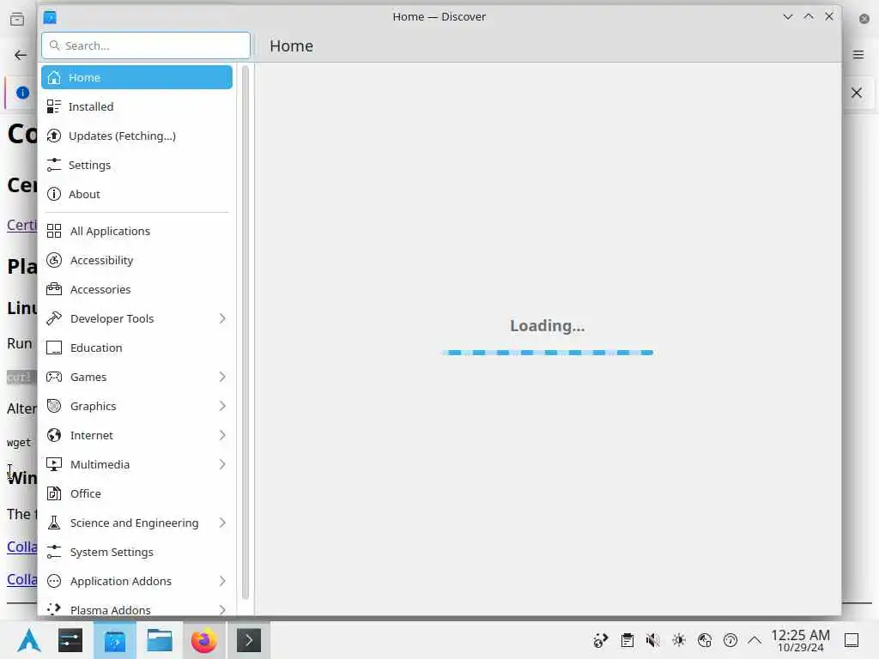Click the Search field in Discover
The image size is (879, 659).
click(x=146, y=45)
